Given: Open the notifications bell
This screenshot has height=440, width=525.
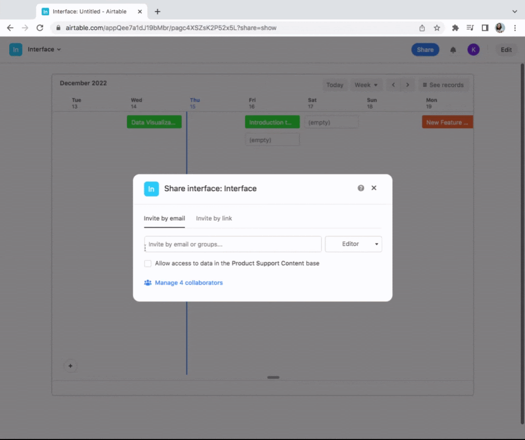Looking at the screenshot, I should [x=453, y=50].
